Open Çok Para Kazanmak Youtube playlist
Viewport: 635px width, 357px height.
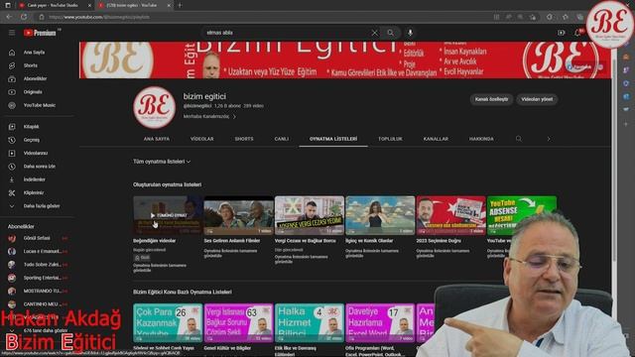pyautogui.click(x=168, y=323)
